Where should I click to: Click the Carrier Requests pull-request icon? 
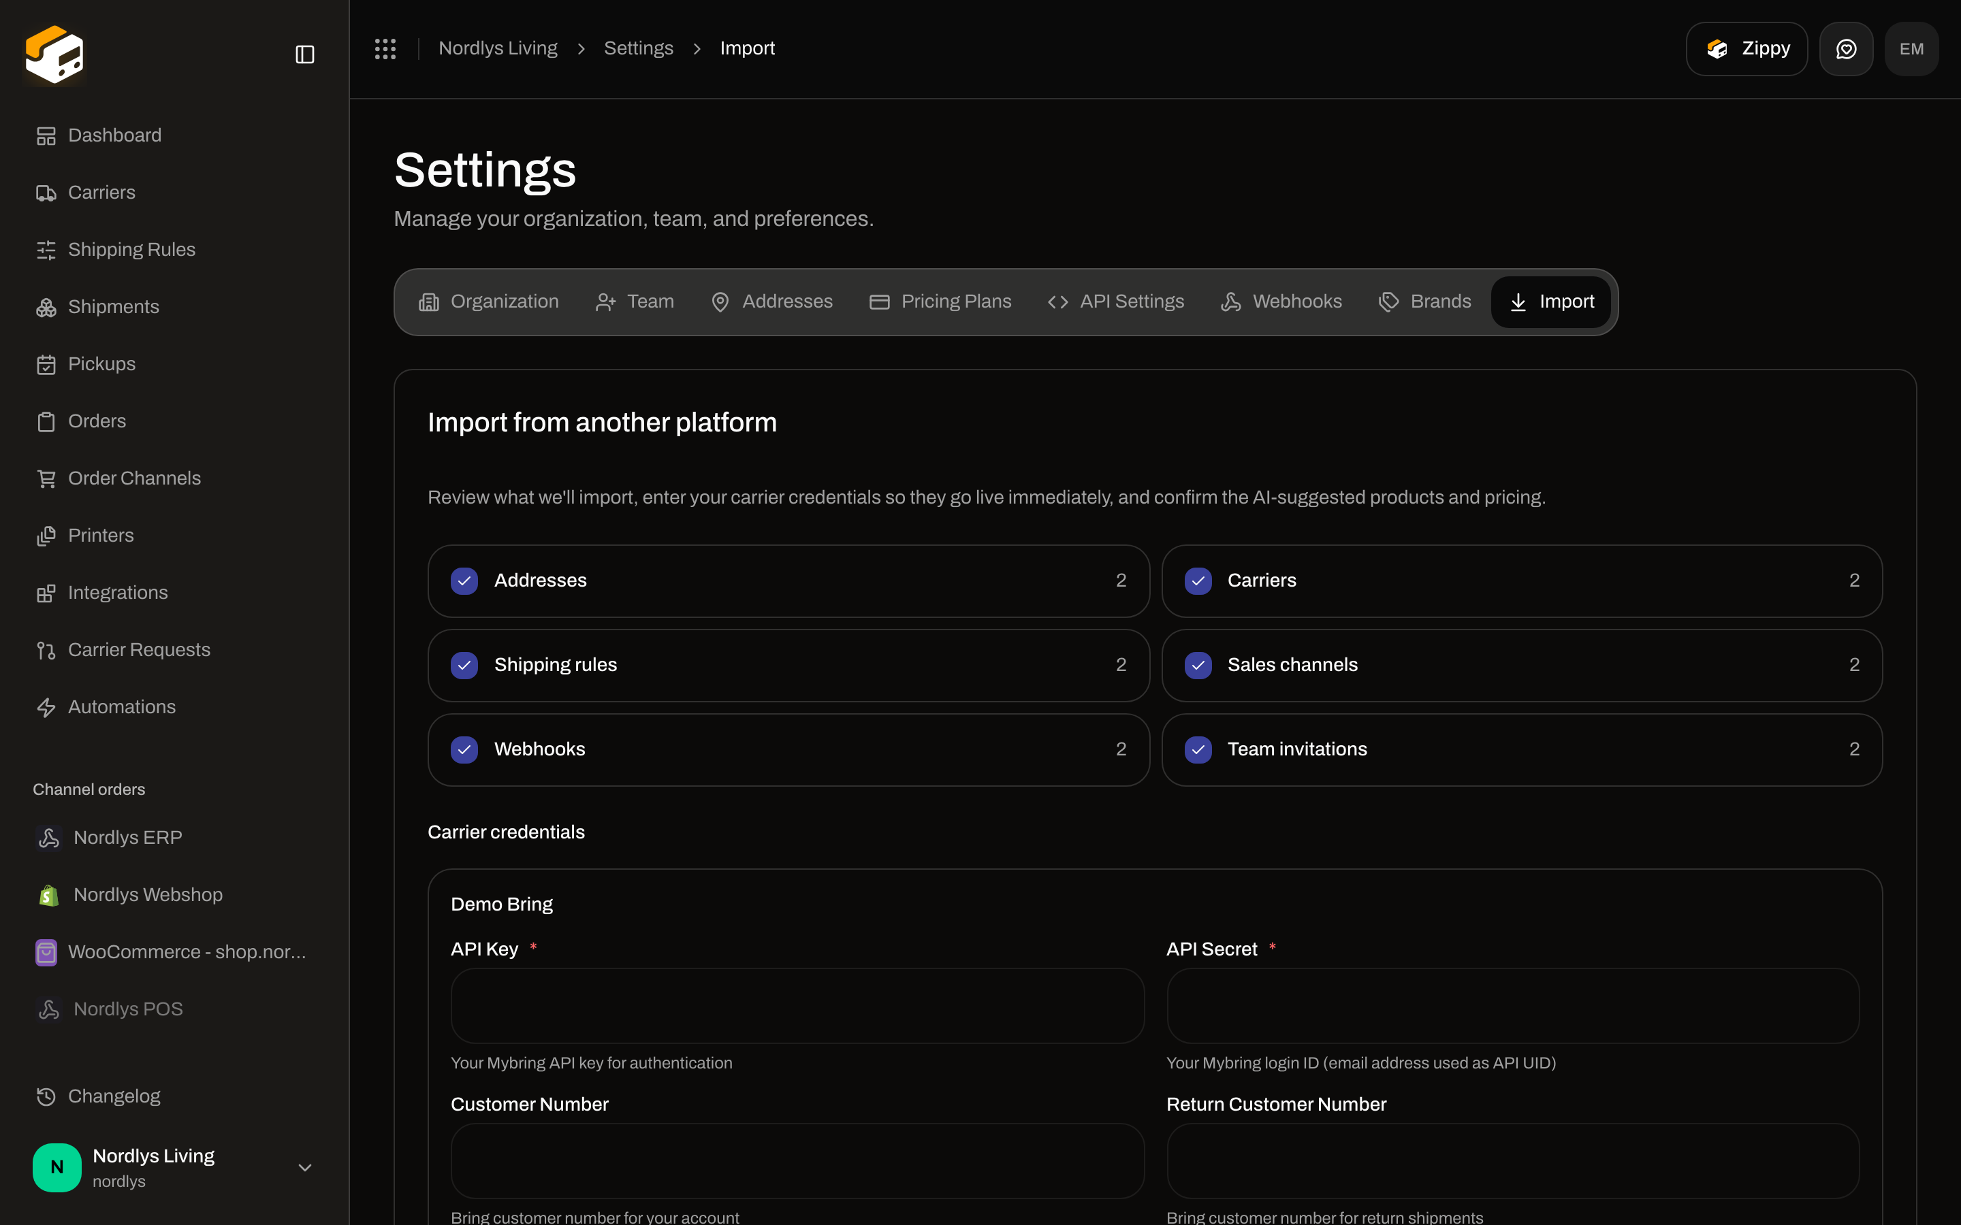coord(46,651)
